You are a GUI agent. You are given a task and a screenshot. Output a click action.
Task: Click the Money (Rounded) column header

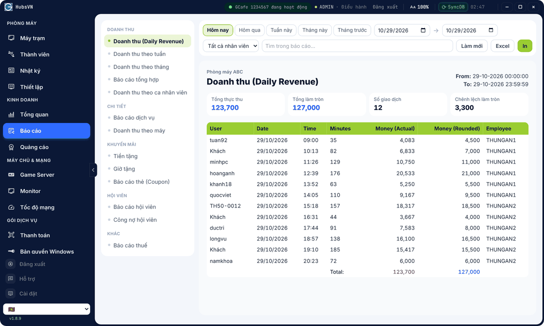click(x=451, y=128)
